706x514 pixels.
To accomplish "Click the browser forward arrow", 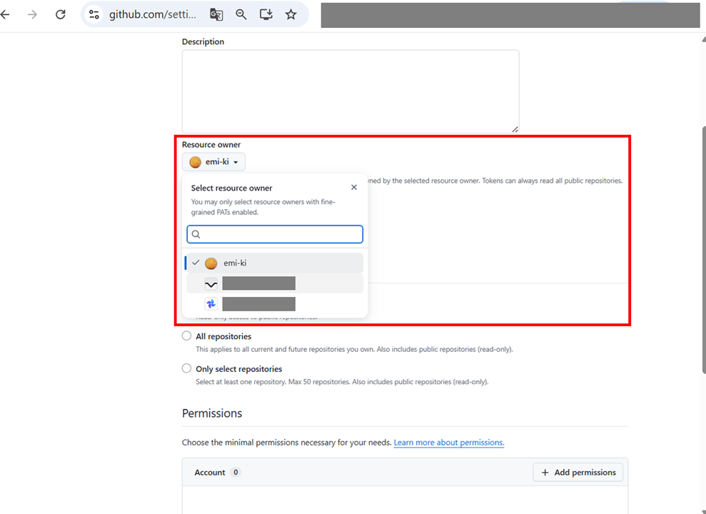I will pos(32,14).
